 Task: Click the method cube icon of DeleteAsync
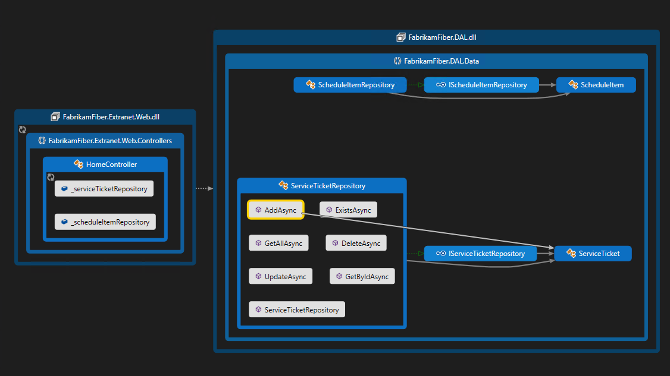[x=336, y=244]
